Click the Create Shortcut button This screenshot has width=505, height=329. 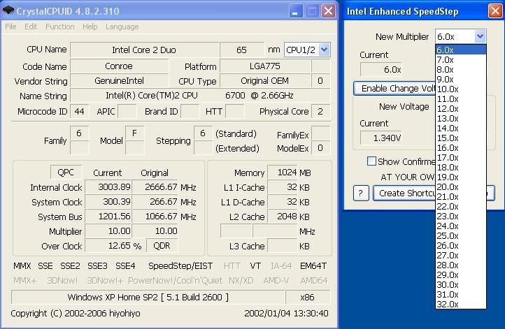pos(404,193)
